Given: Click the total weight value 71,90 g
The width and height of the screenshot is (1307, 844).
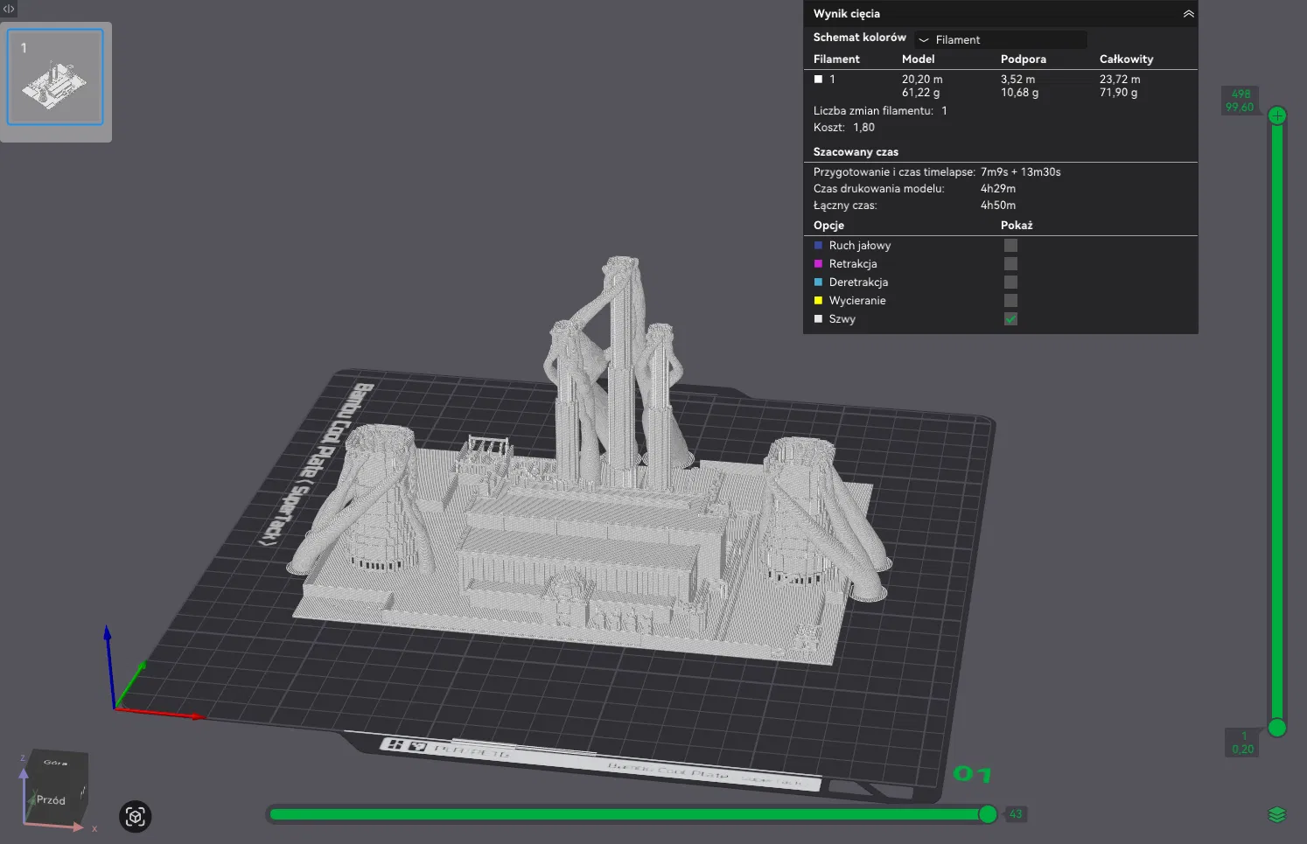Looking at the screenshot, I should 1119,93.
